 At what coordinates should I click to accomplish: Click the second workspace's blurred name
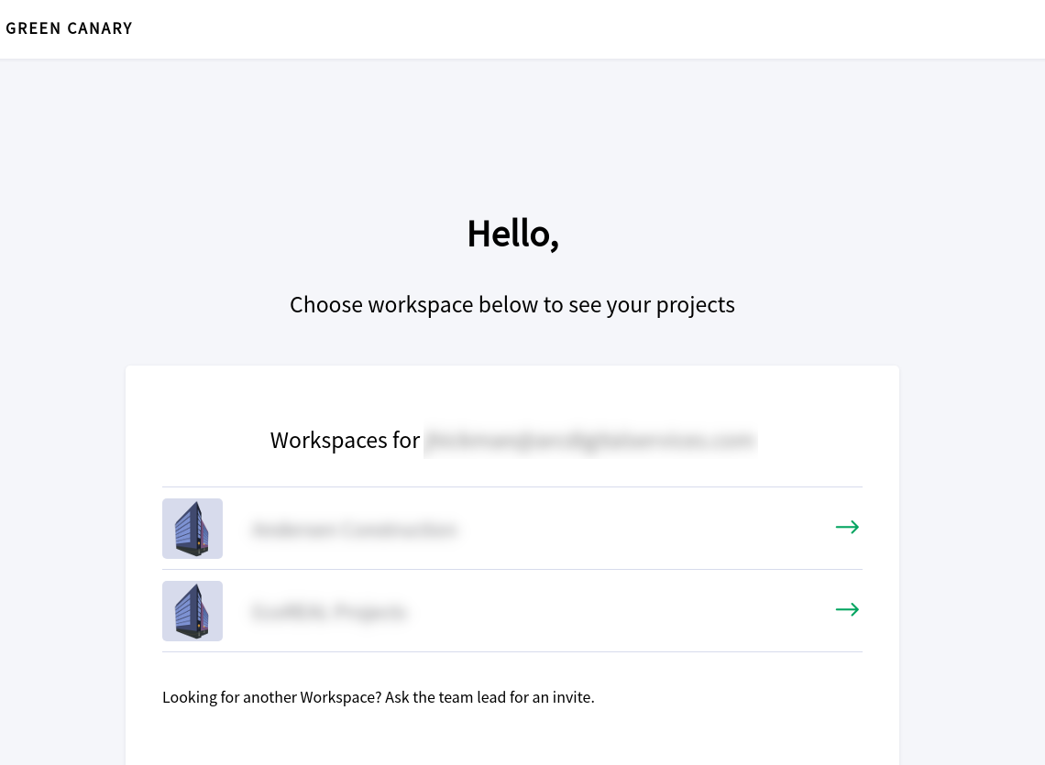[328, 612]
